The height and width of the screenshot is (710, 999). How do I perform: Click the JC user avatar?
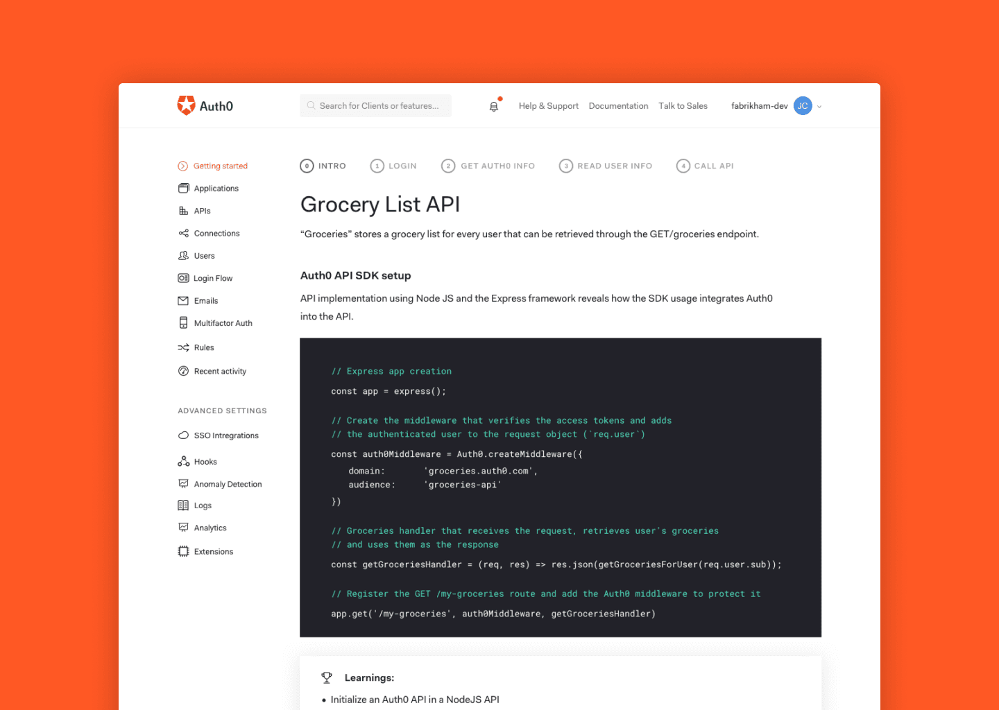(x=803, y=105)
